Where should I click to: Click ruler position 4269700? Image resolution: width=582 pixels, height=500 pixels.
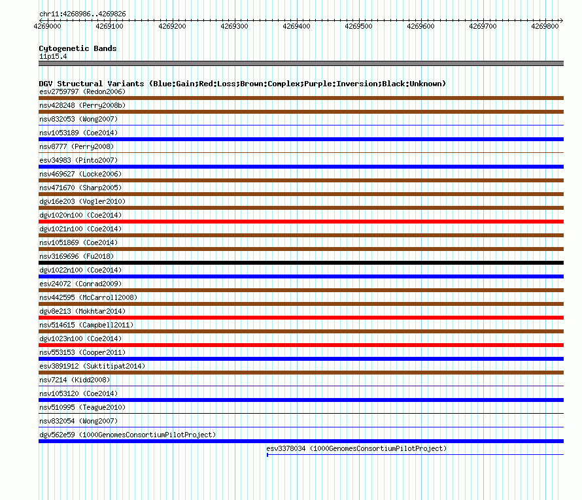(483, 26)
